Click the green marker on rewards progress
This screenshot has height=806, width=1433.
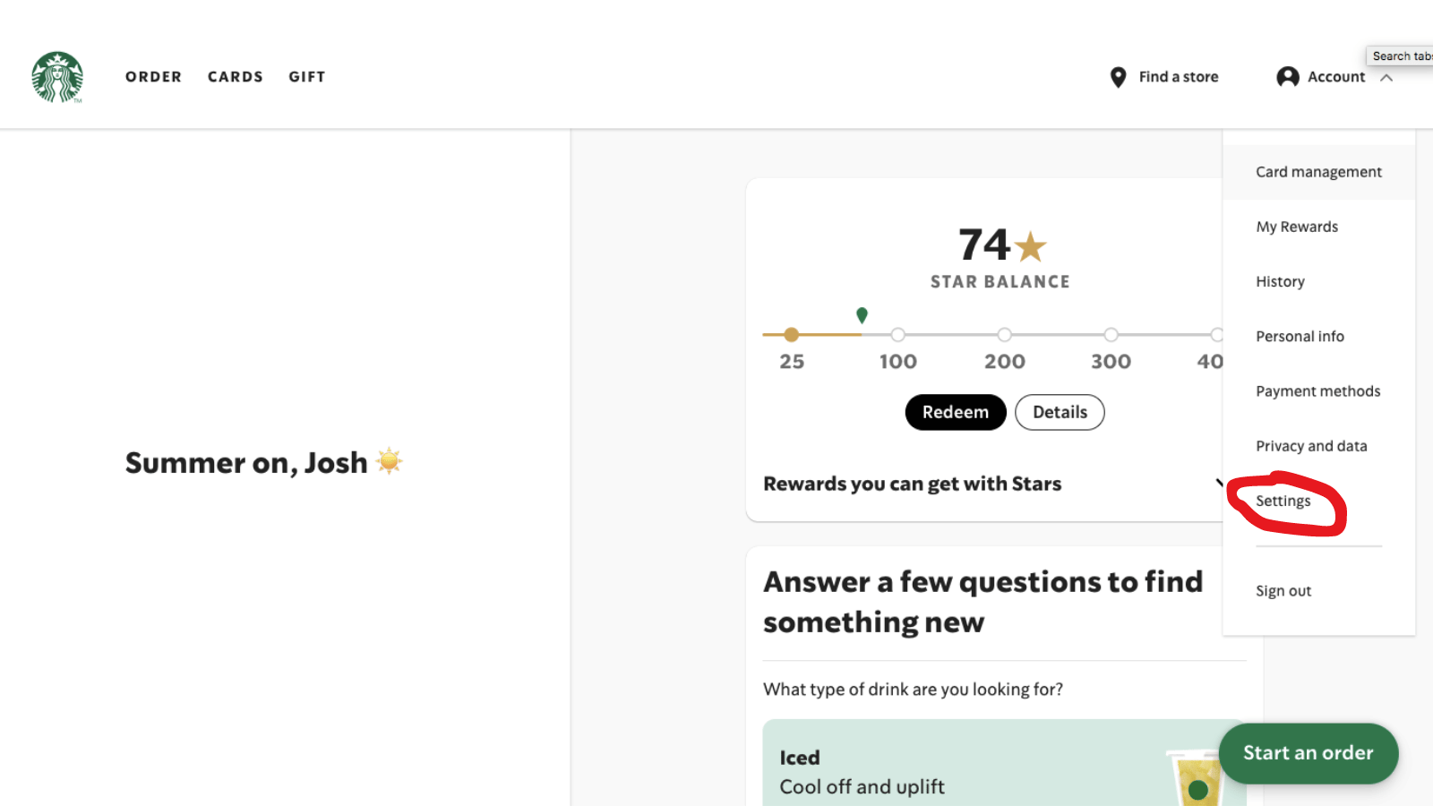click(862, 314)
